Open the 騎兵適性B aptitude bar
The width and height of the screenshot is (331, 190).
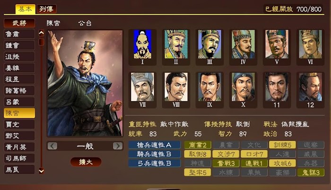pyautogui.click(x=154, y=154)
